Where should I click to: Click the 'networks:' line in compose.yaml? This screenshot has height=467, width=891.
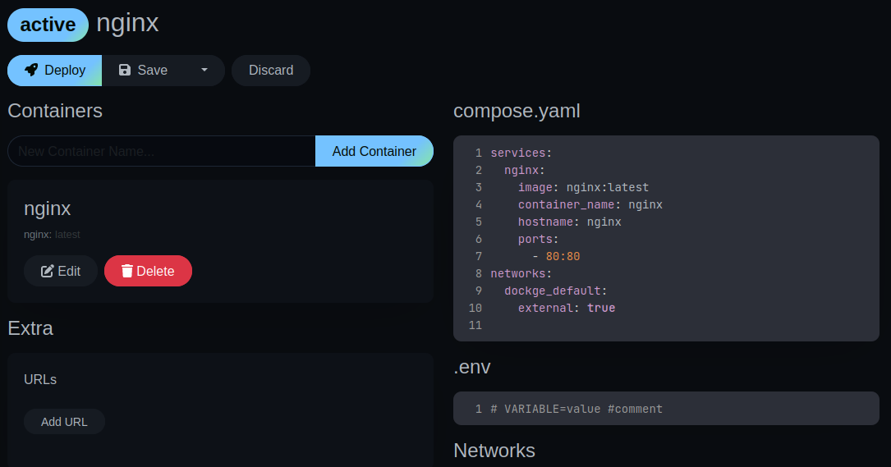[x=521, y=273]
